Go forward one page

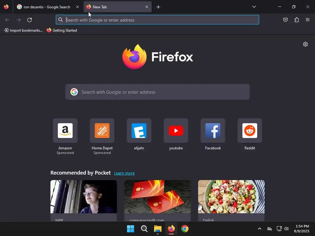[18, 20]
